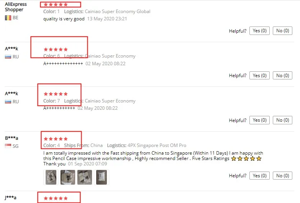Click the star rating above Color: 7
Screen dimensions: 300x203
pos(56,94)
